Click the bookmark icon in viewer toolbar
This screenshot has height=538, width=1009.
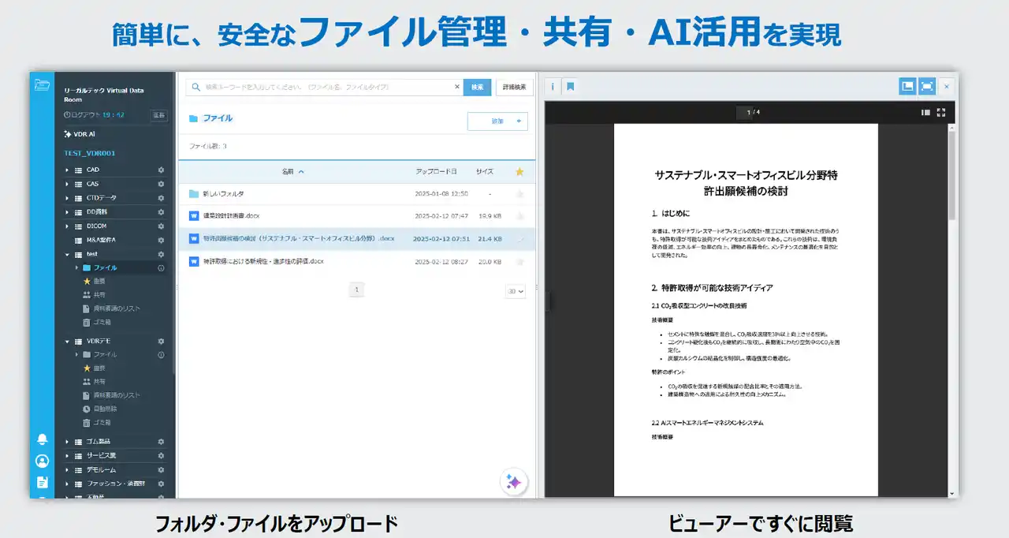[x=570, y=87]
